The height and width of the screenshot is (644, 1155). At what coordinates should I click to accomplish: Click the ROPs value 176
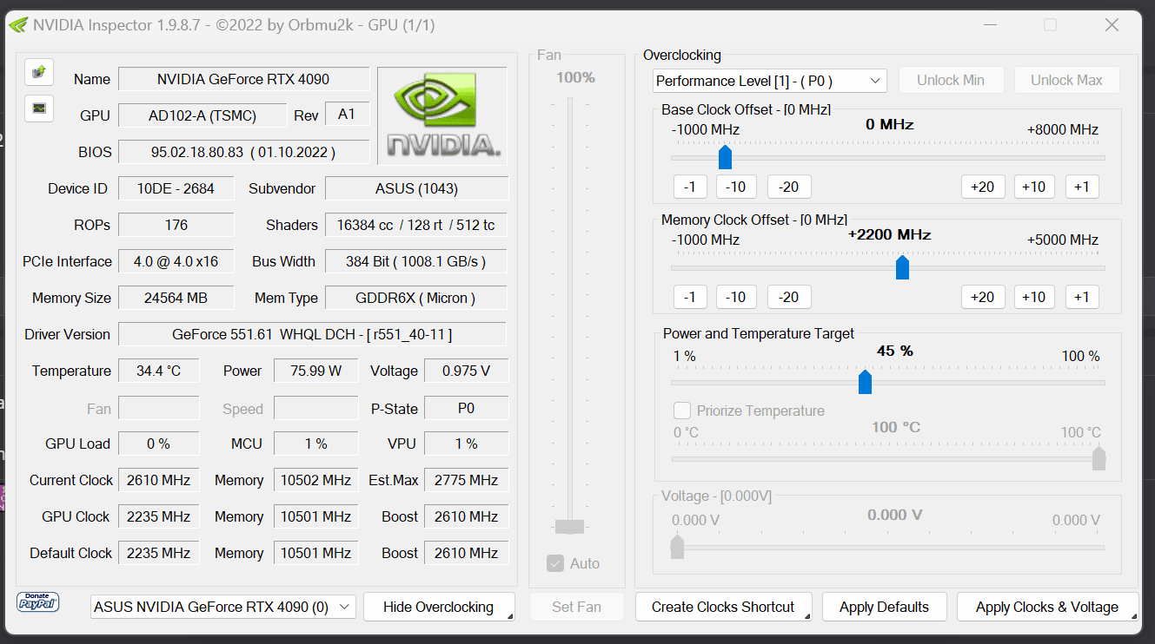176,225
